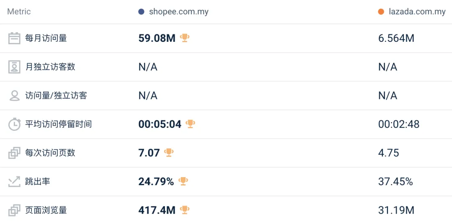
Task: Open the shopee.com.my column header link
Action: tap(179, 12)
